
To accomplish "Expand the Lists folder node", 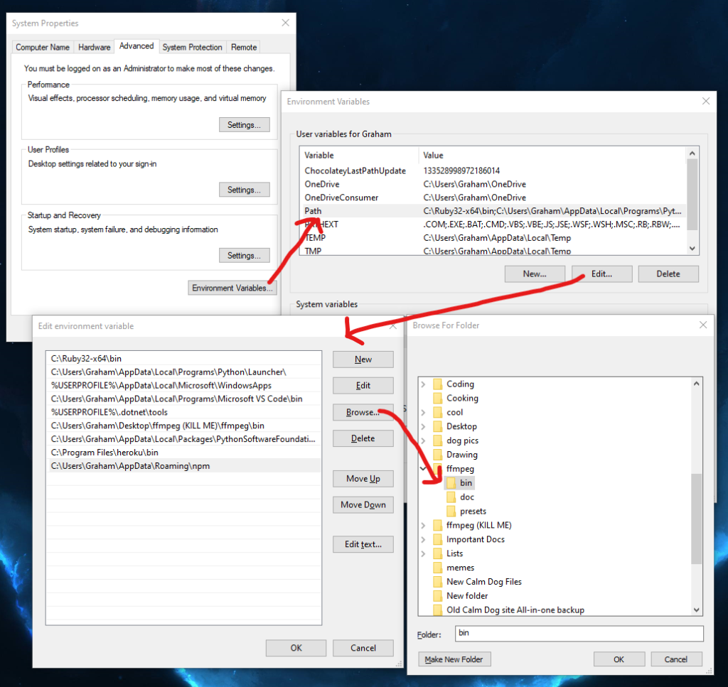I will point(424,553).
